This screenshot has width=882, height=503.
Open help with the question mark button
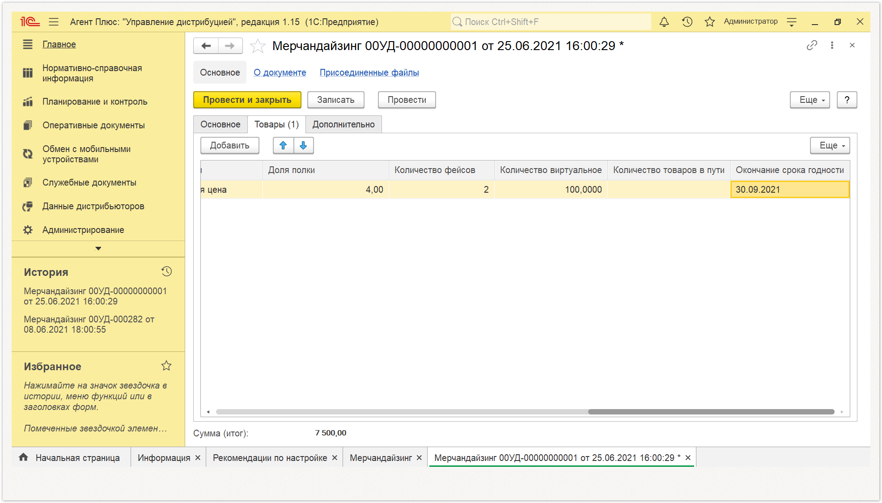click(847, 100)
